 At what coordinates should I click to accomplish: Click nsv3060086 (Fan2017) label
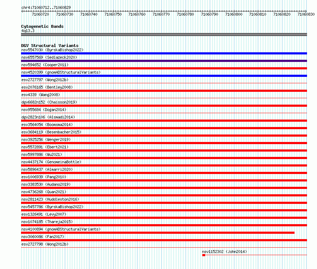[43, 237]
